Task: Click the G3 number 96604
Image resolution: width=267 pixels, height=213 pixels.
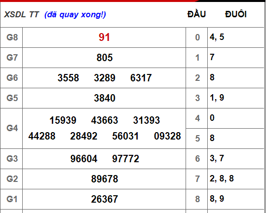Action: tap(84, 159)
